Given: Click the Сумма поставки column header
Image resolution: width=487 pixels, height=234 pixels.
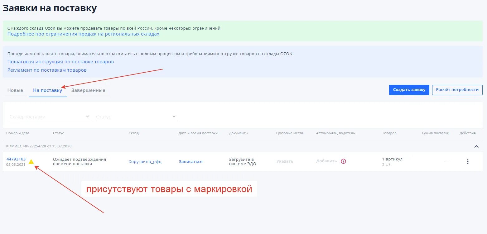Looking at the screenshot, I should click(x=435, y=133).
